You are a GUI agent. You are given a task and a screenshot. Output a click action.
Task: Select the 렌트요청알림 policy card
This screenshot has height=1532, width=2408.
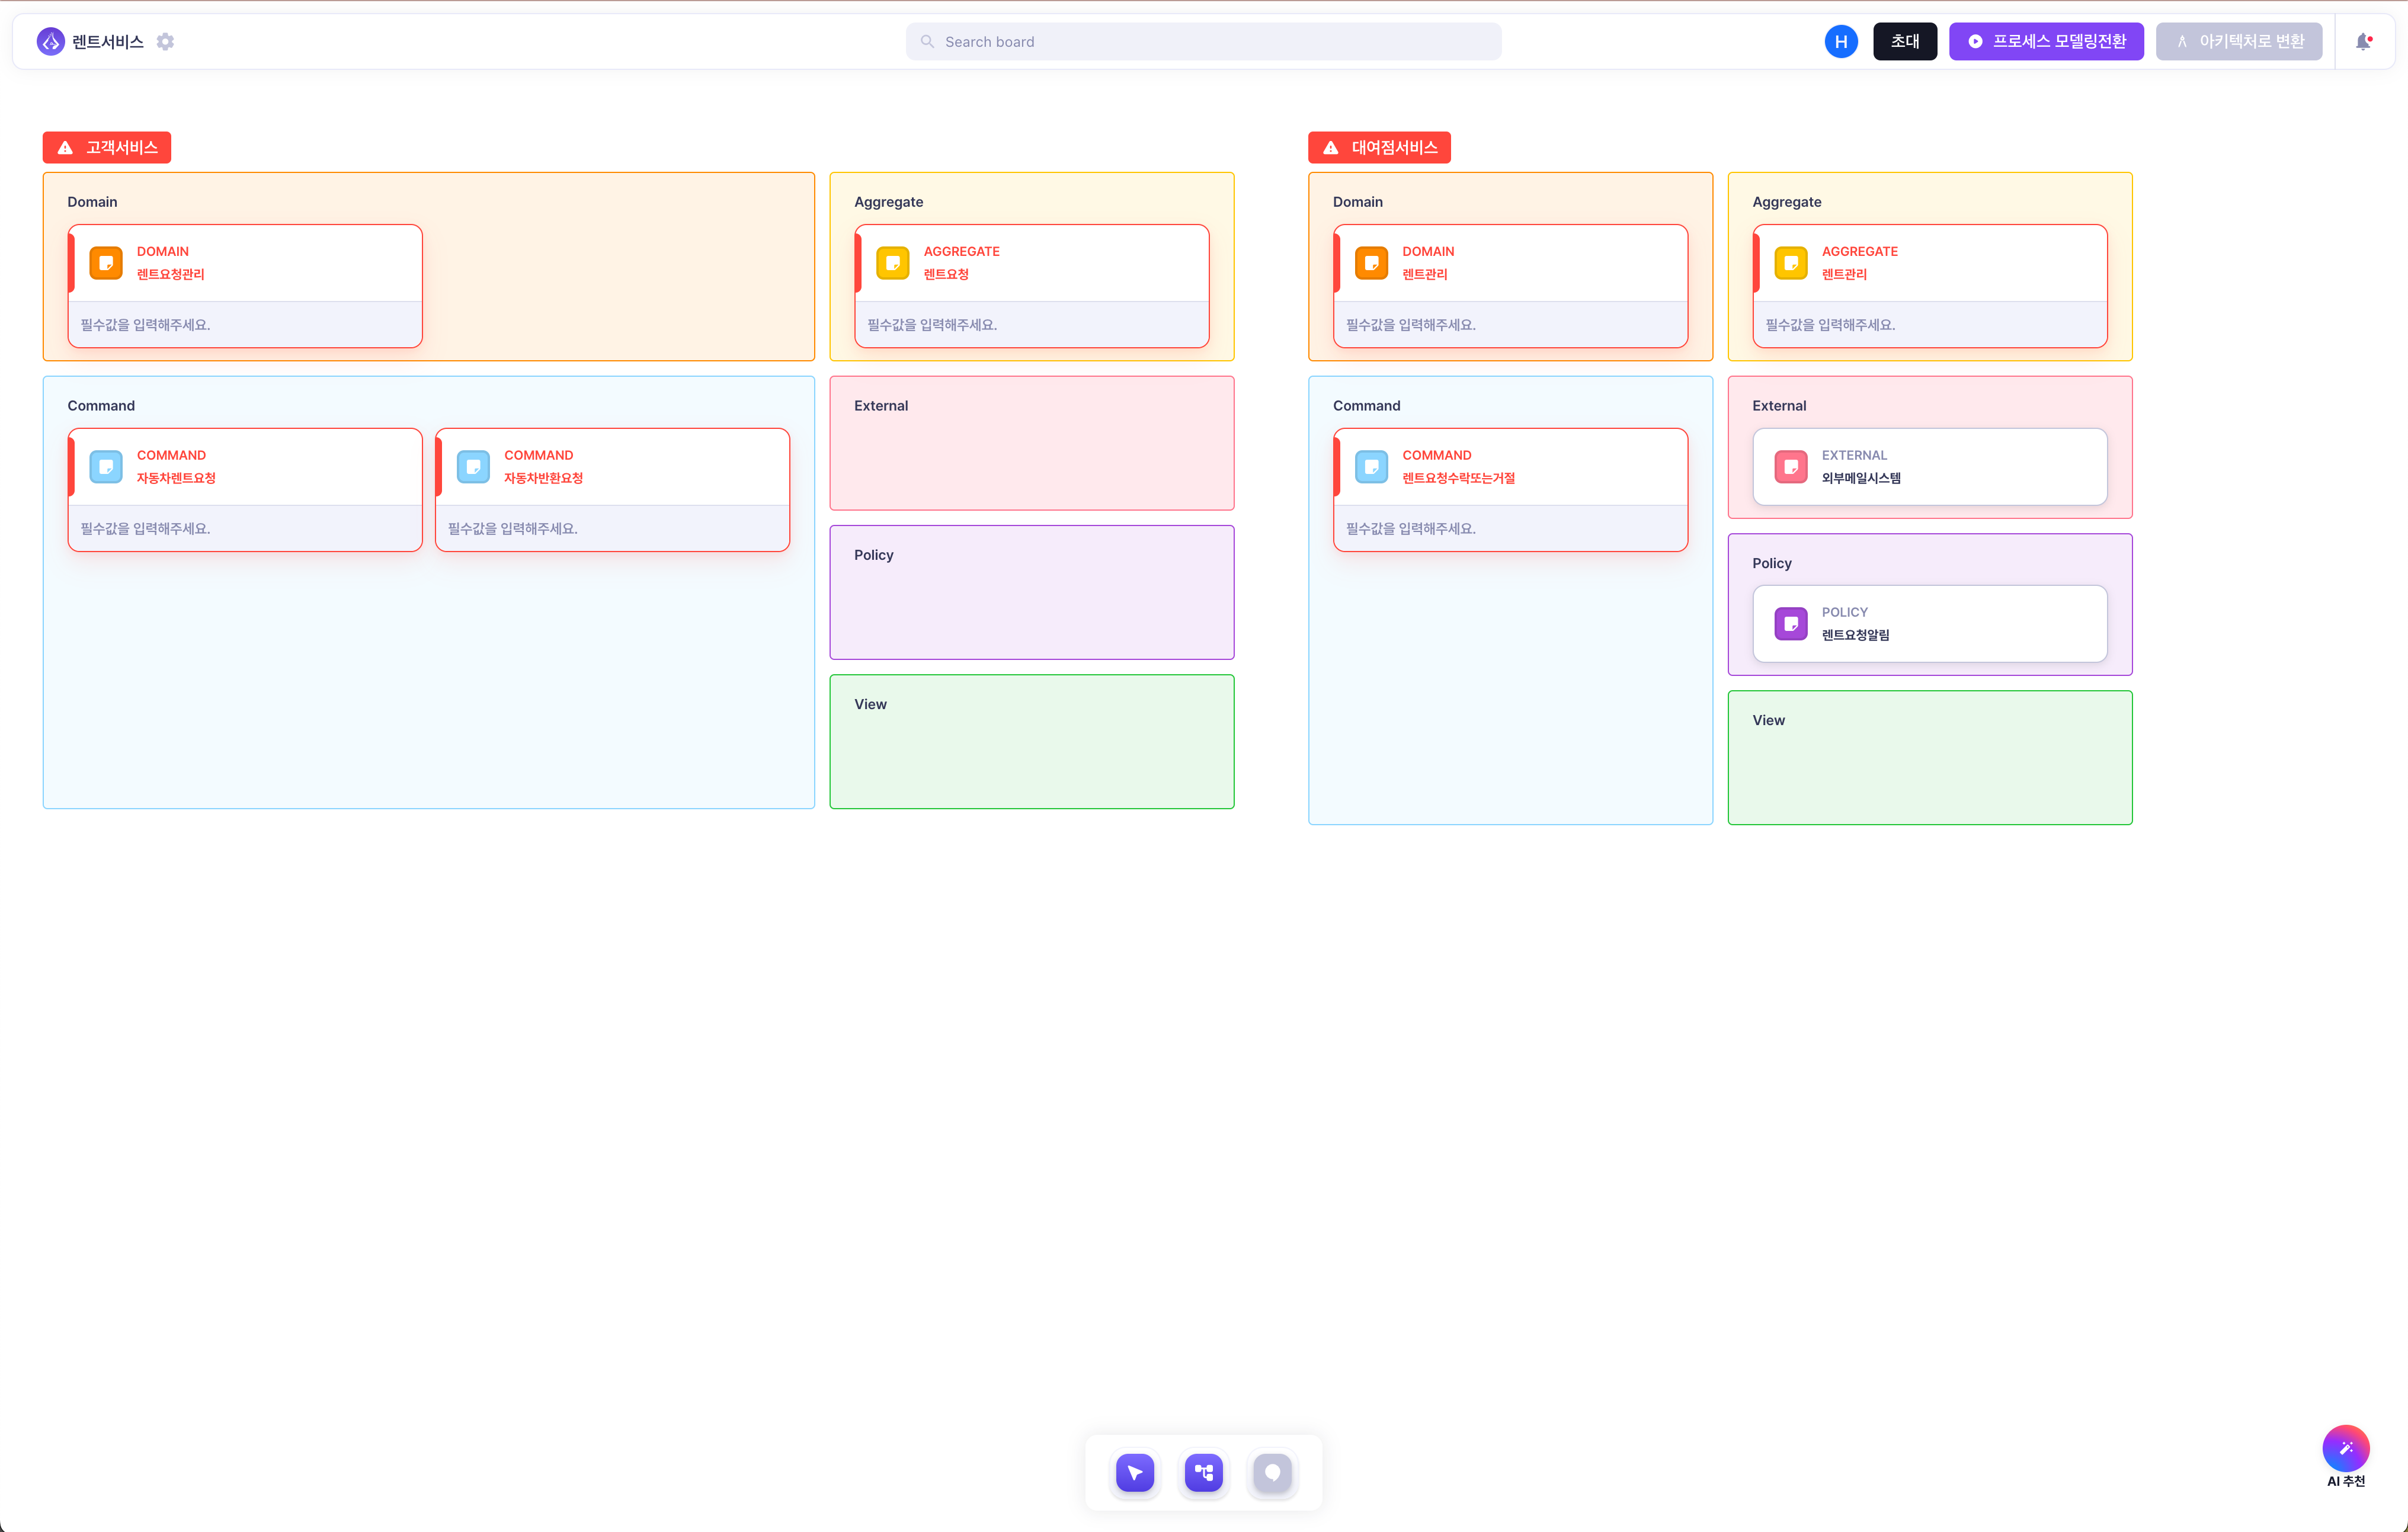pyautogui.click(x=1930, y=624)
